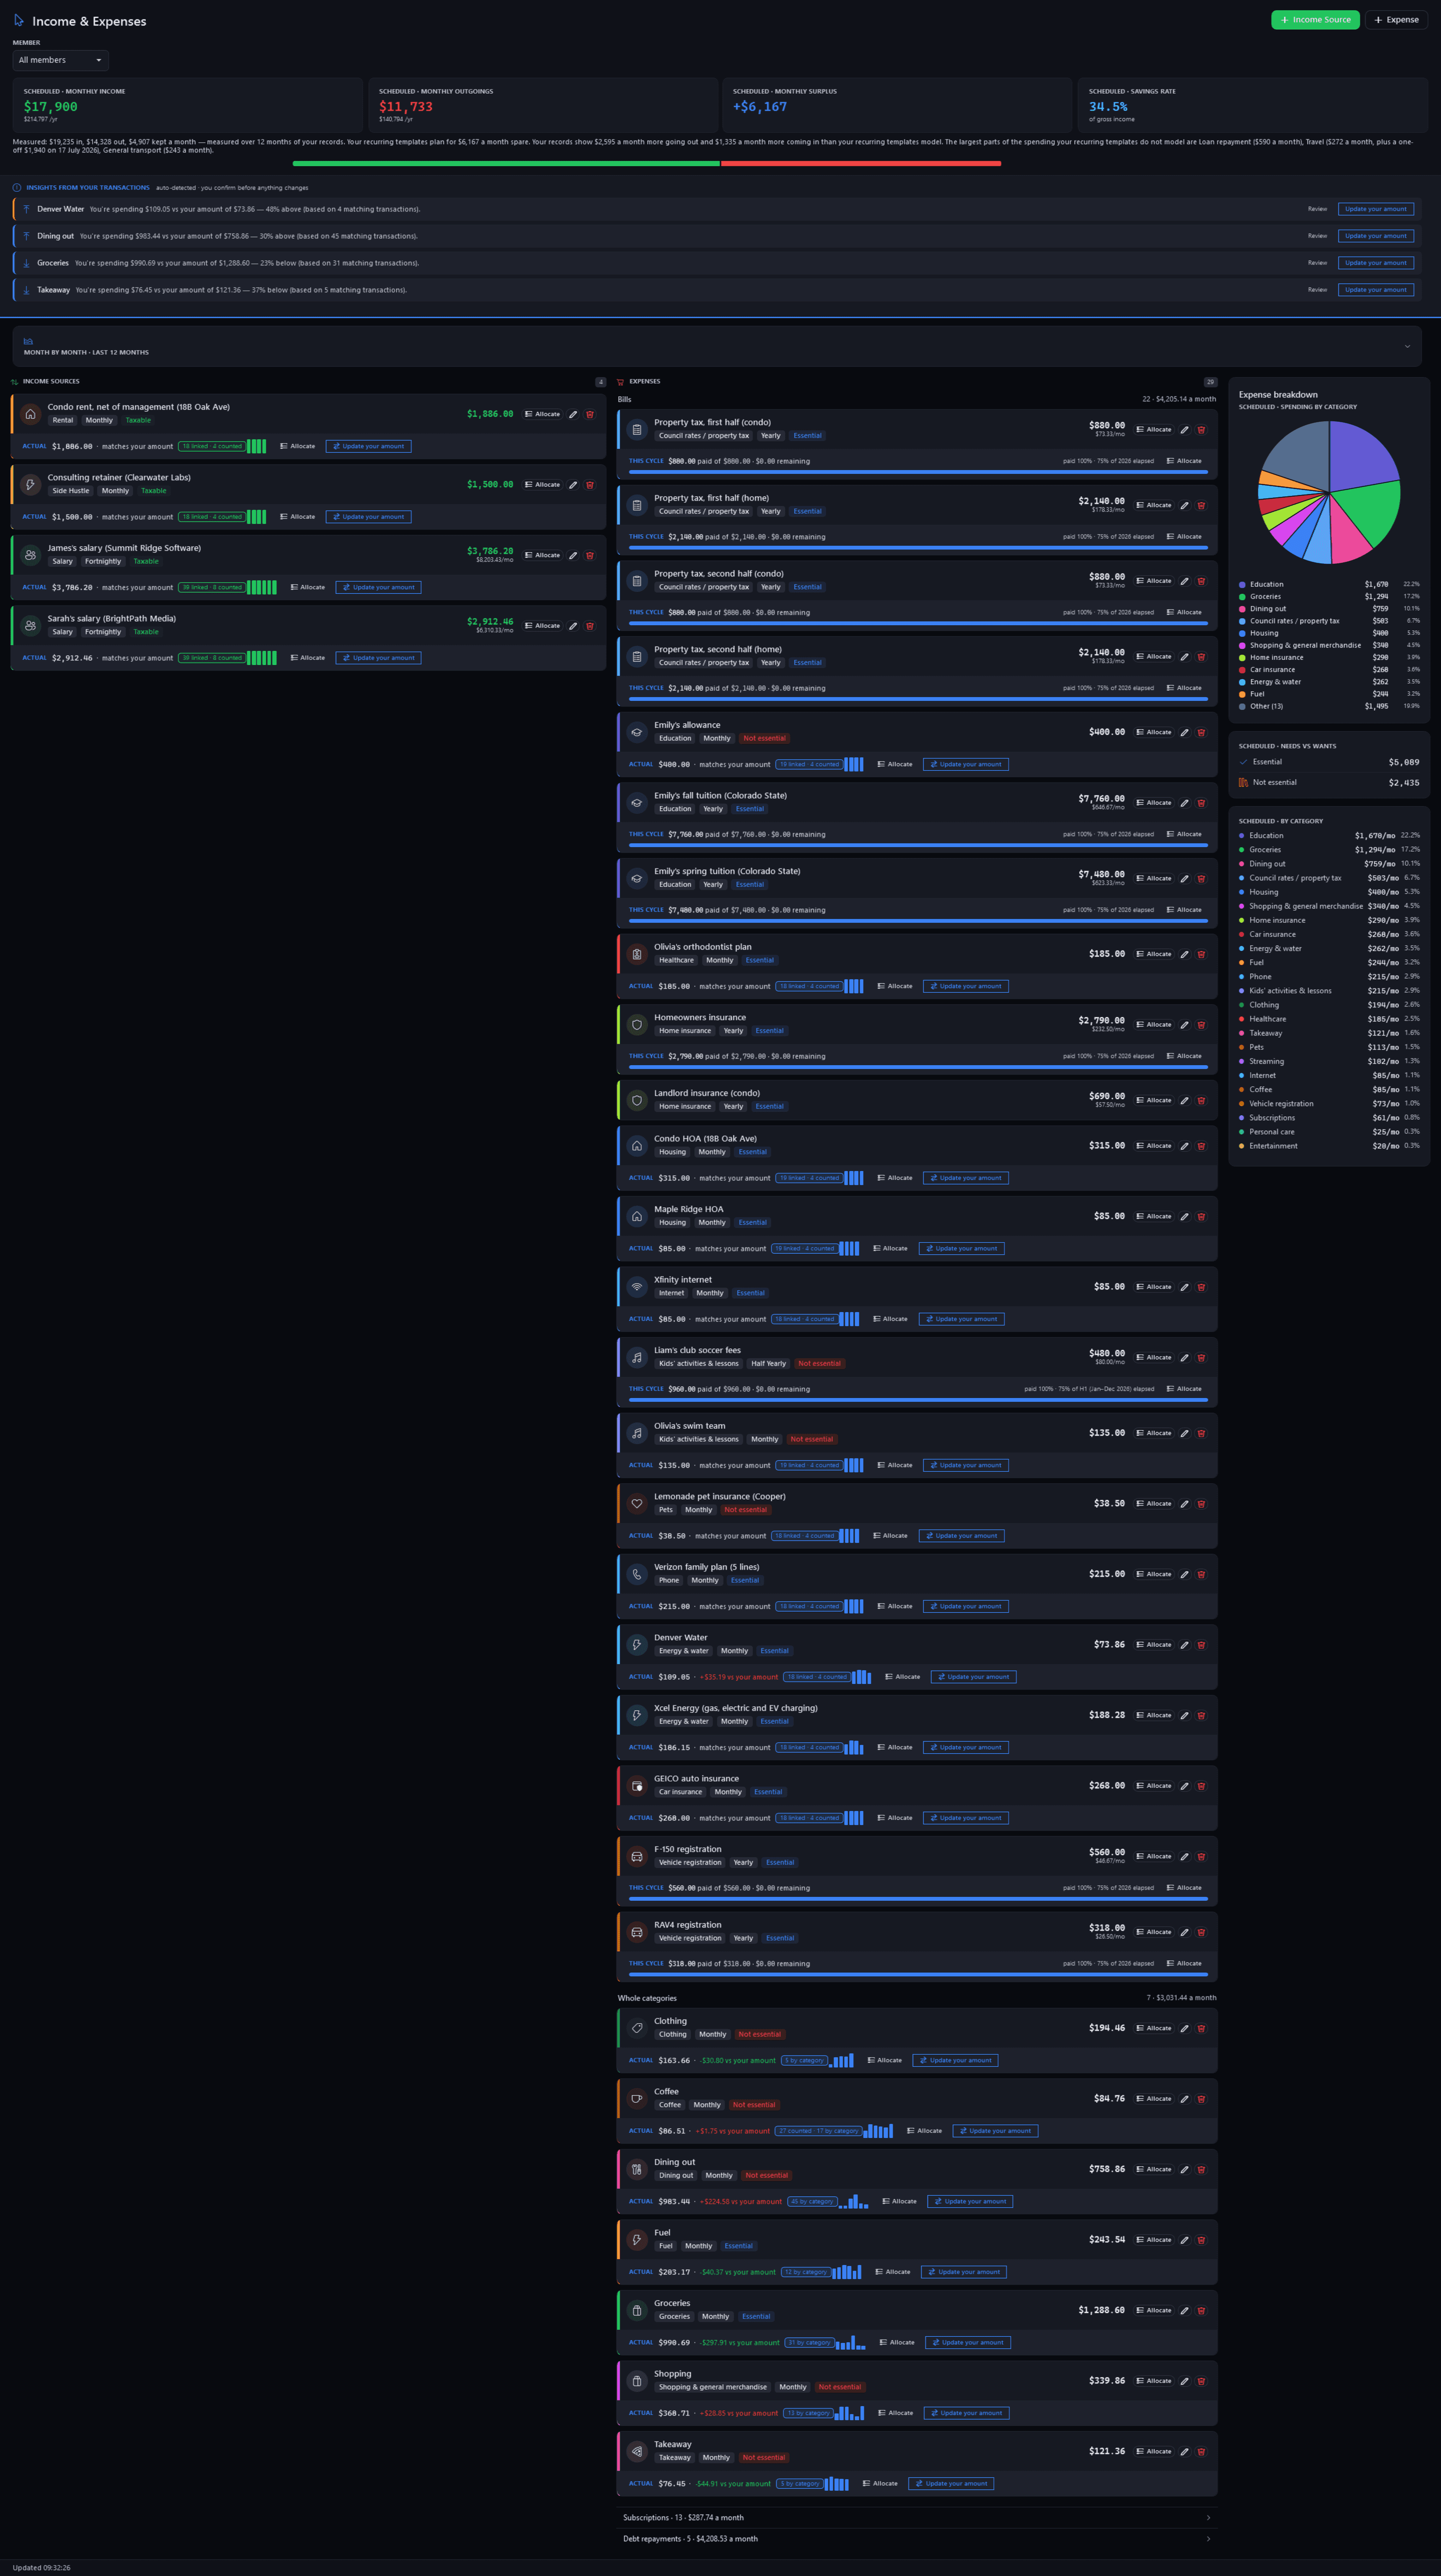1441x2576 pixels.
Task: Click the Not essential tag on Clothing
Action: tap(759, 2034)
